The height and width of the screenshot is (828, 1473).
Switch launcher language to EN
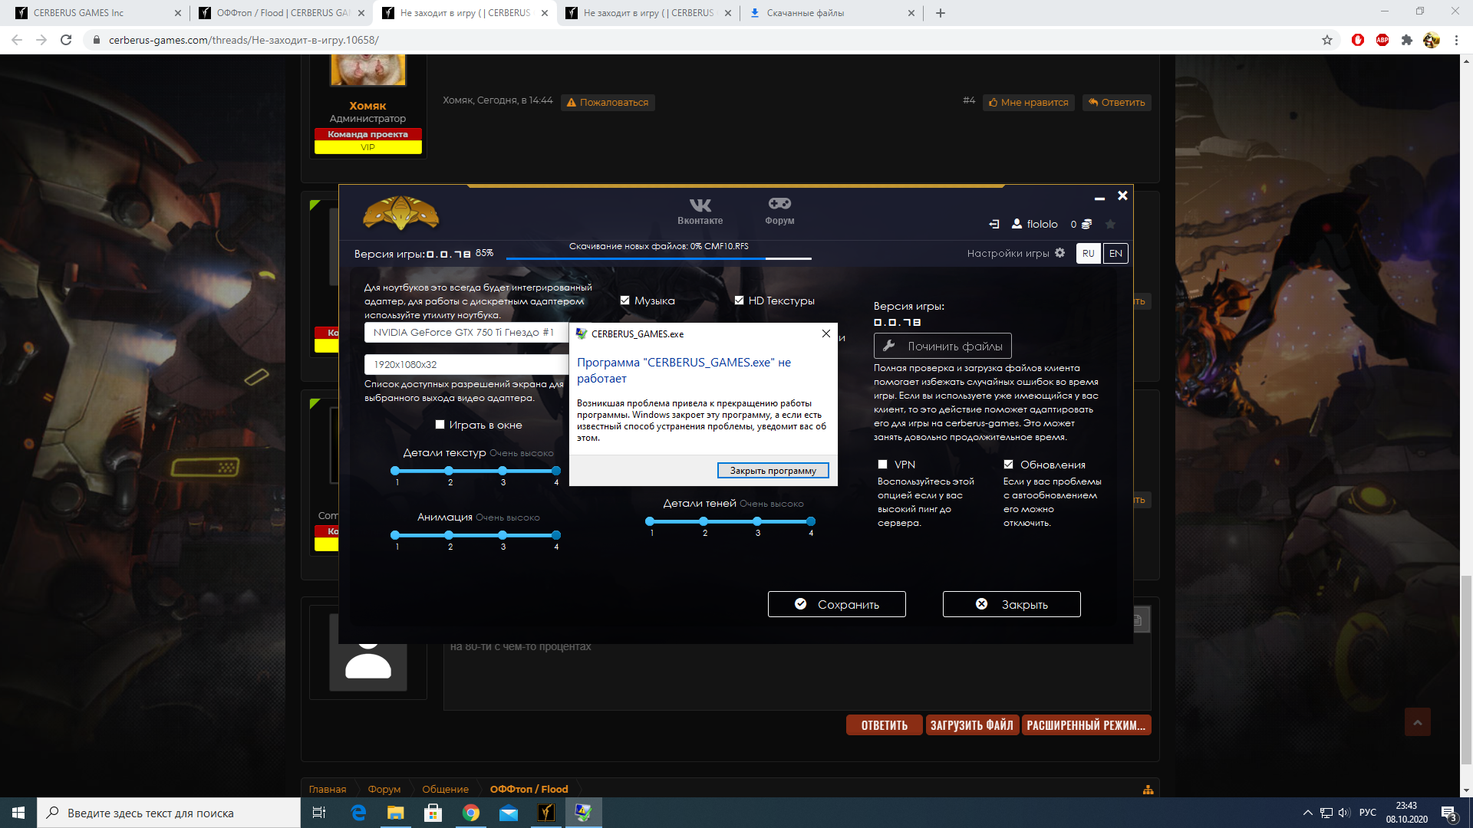pyautogui.click(x=1115, y=254)
